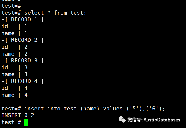Click the id value 2 row

point(14,47)
